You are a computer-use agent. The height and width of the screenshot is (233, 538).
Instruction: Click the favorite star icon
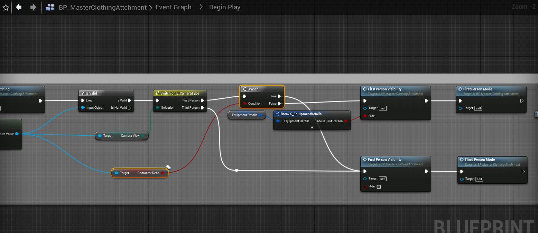tap(6, 7)
